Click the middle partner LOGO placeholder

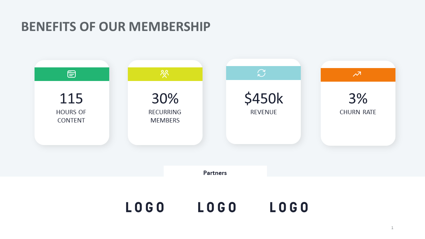click(217, 207)
